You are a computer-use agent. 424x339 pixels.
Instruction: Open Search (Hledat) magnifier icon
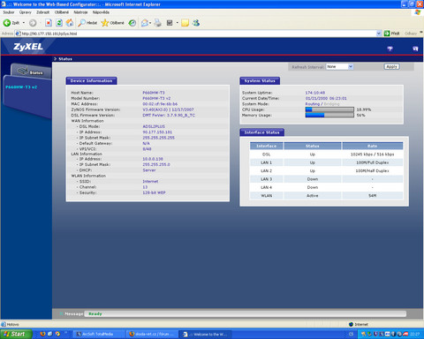coord(81,23)
